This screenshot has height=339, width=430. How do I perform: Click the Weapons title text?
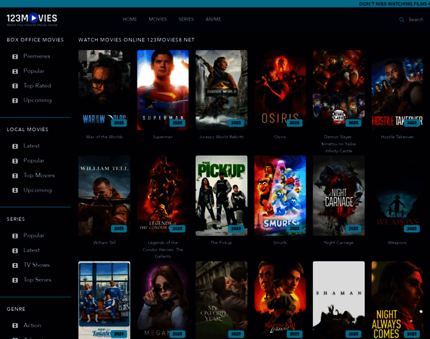coord(397,242)
